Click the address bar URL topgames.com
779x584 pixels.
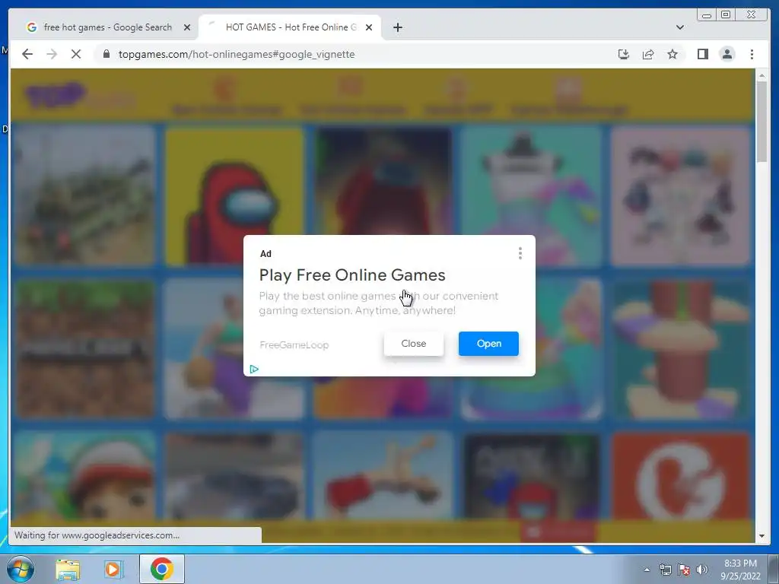pos(237,54)
